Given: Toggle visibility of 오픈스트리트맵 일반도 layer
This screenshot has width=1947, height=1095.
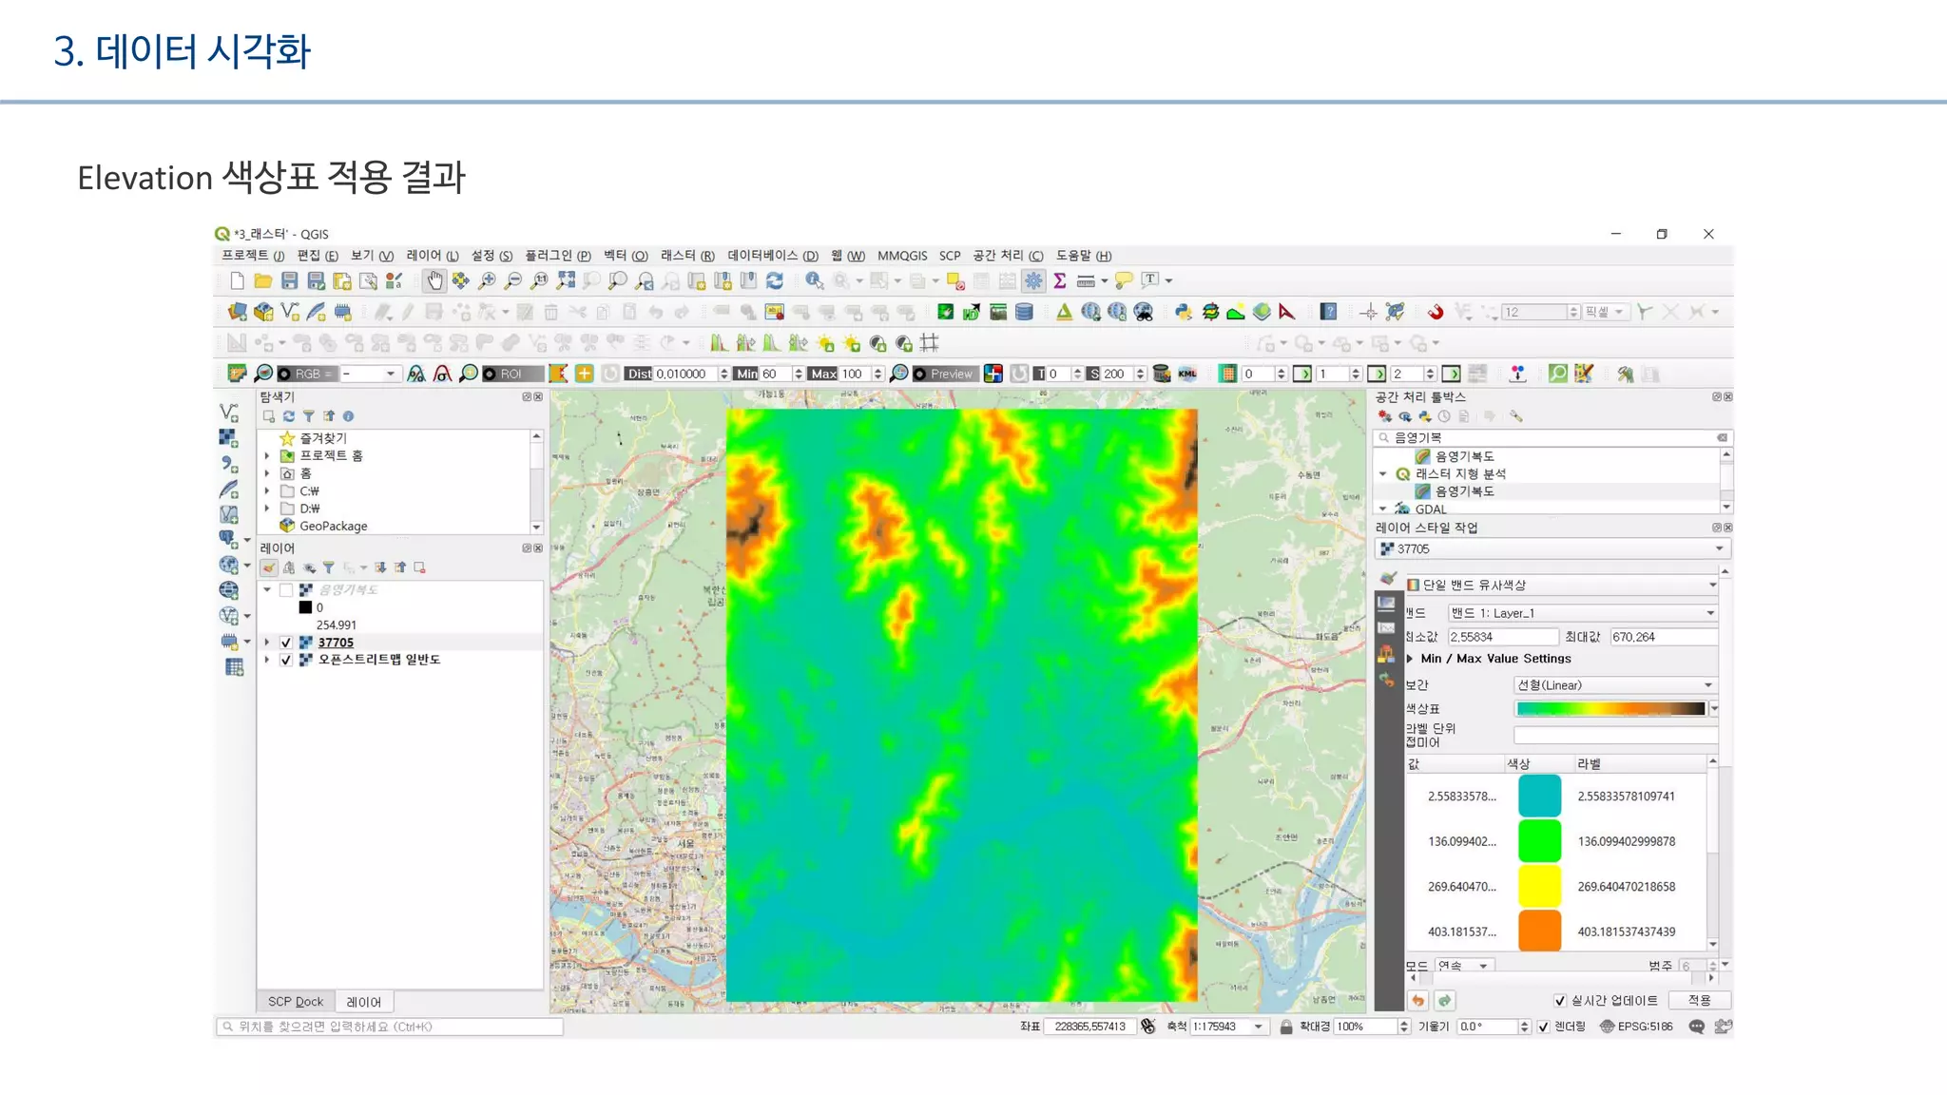Looking at the screenshot, I should (x=286, y=660).
